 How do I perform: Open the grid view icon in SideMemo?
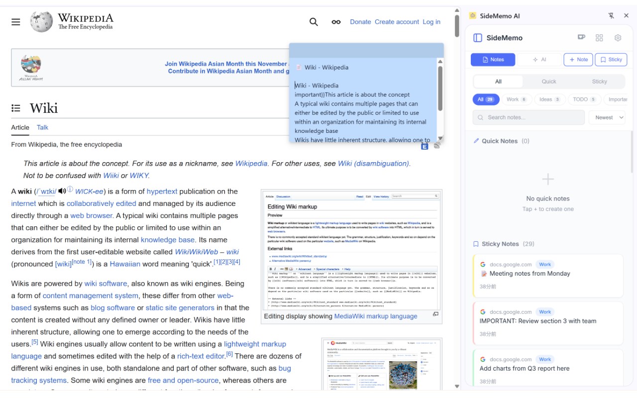[599, 38]
